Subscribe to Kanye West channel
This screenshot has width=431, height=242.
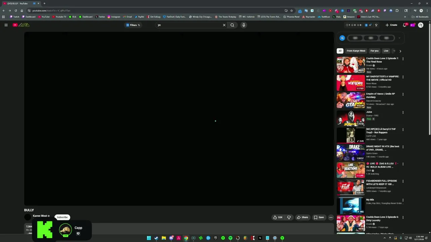pos(62,217)
